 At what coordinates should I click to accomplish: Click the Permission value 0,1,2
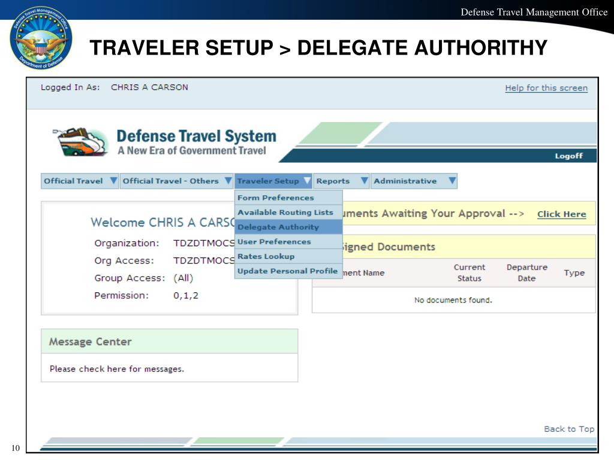(186, 295)
